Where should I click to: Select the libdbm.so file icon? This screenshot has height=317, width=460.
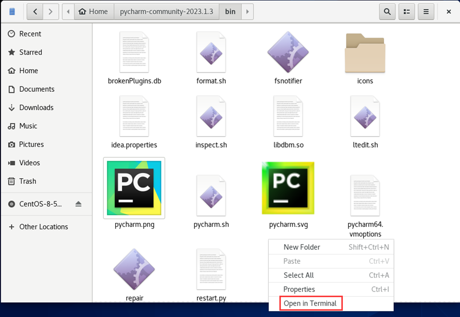[x=288, y=116]
